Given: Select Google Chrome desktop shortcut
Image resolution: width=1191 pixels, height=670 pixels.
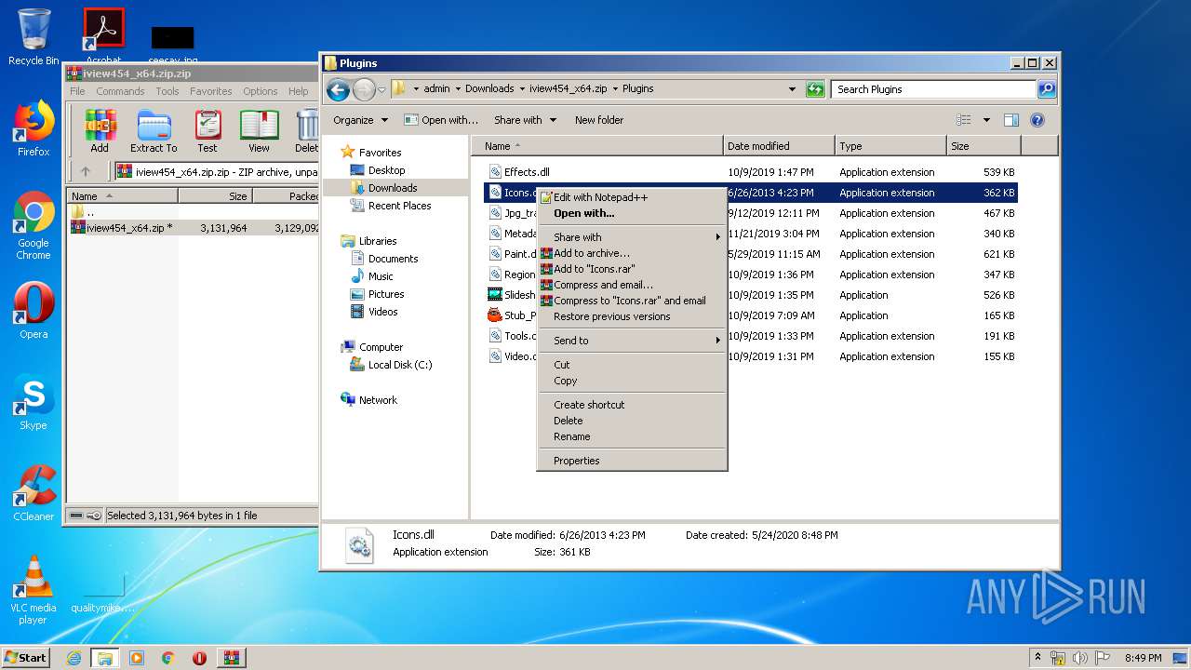Looking at the screenshot, I should tap(33, 226).
